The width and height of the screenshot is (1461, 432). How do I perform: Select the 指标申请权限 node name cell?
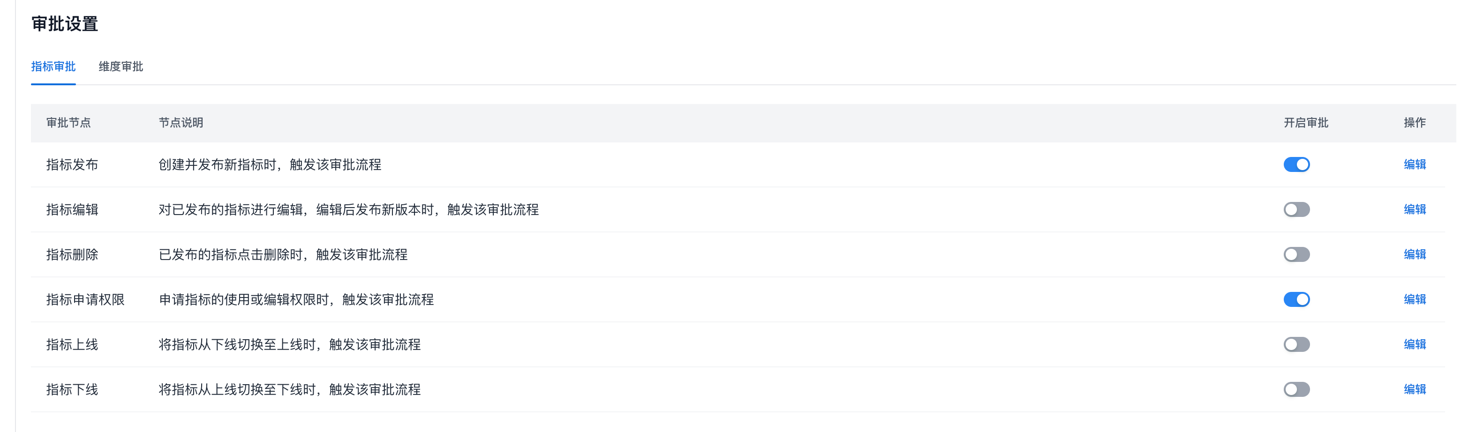(85, 299)
